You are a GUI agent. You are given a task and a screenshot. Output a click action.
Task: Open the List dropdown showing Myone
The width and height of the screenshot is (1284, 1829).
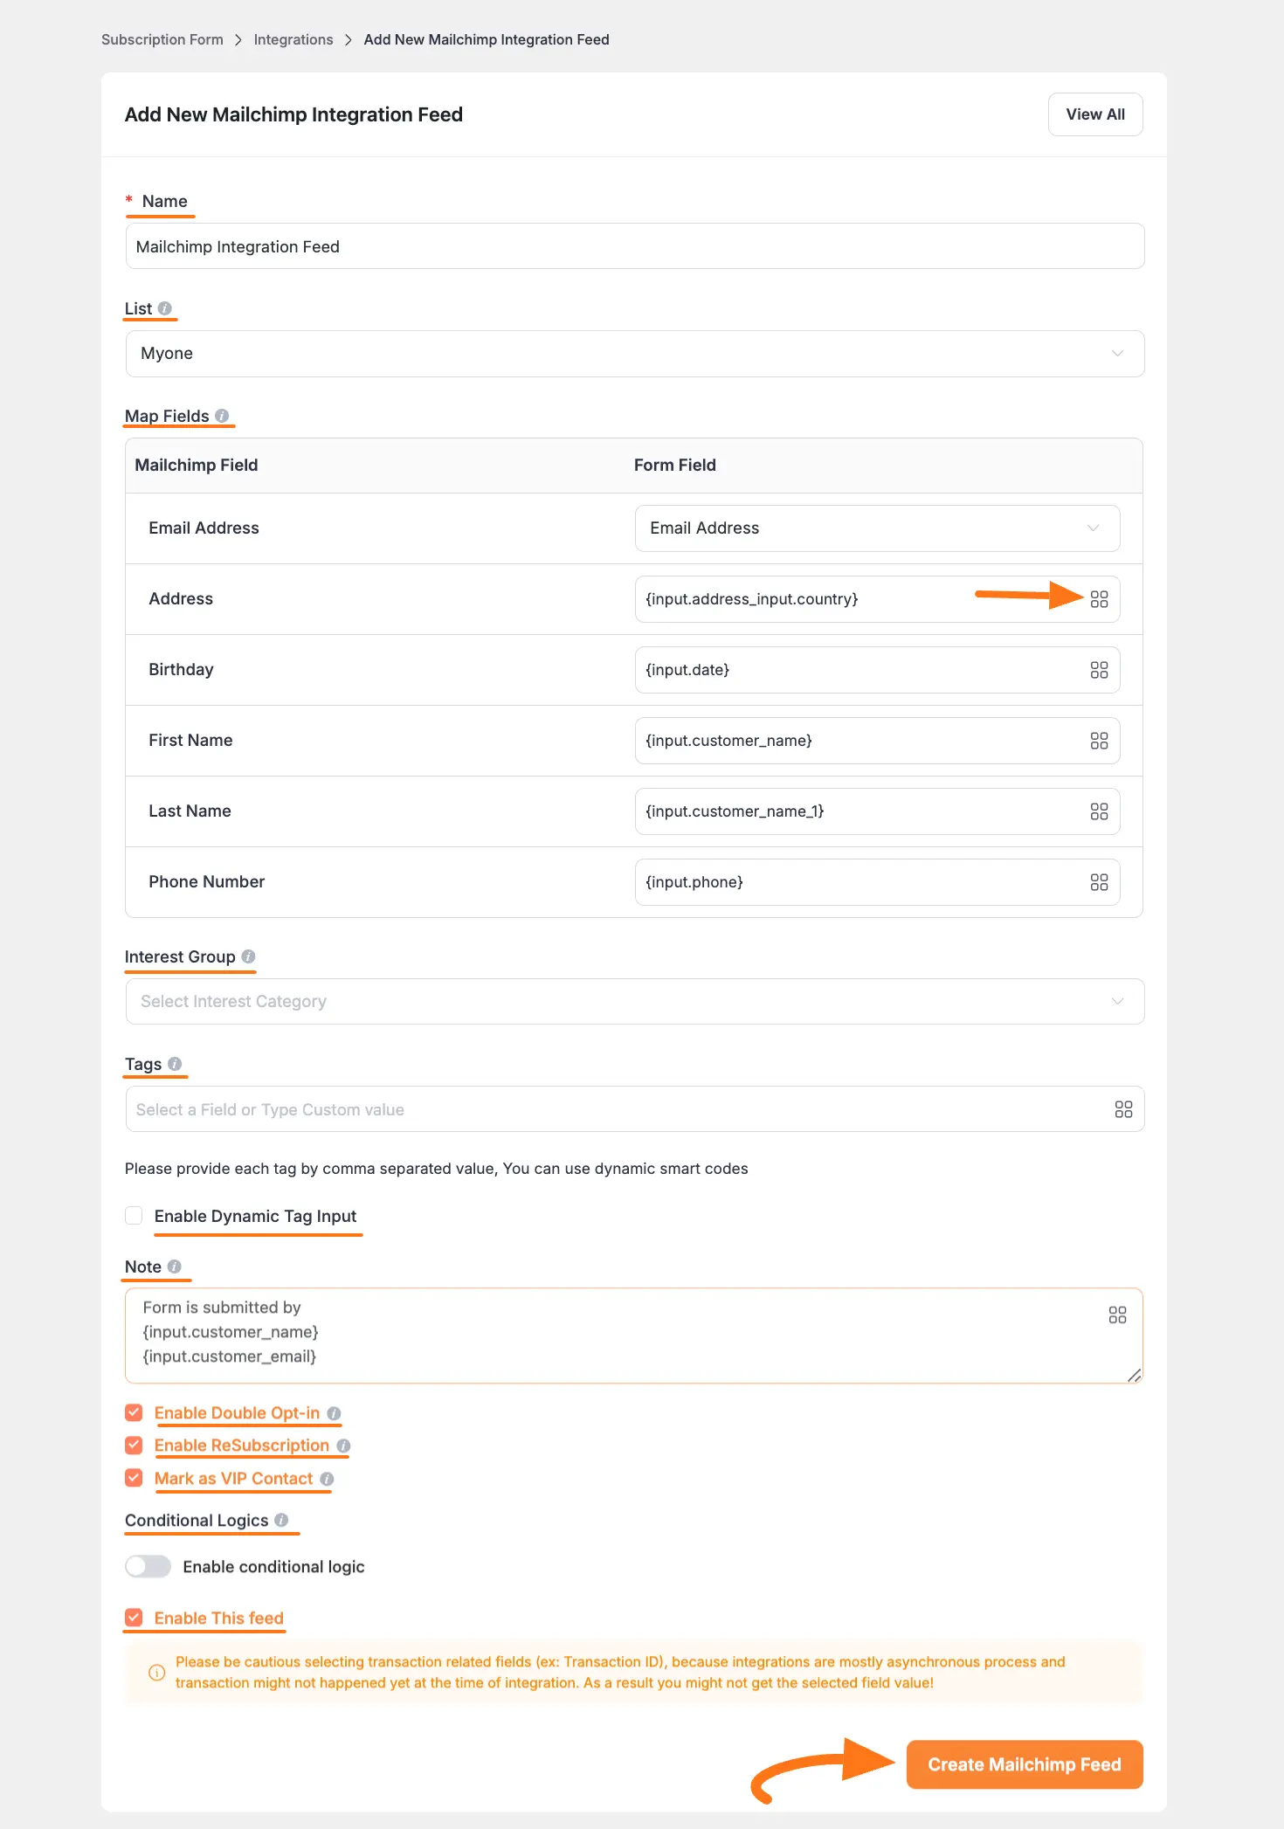tap(635, 354)
